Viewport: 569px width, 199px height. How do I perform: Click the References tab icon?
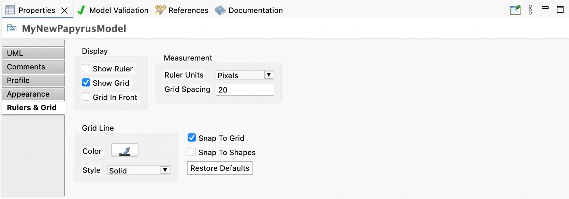click(160, 10)
